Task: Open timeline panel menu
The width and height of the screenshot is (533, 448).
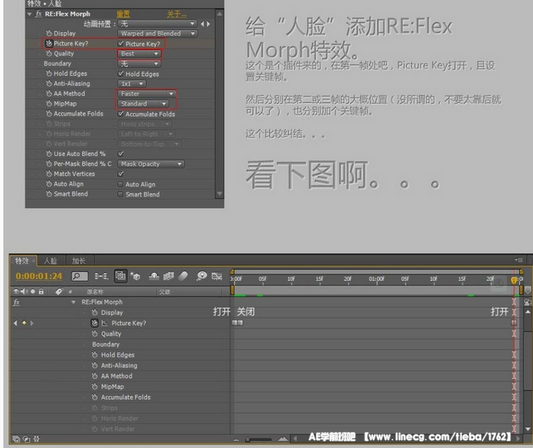Action: coord(519,260)
